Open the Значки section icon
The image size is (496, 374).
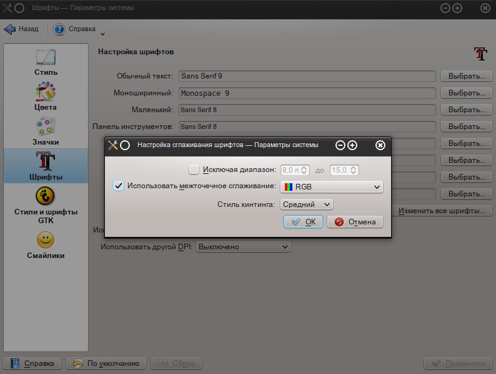point(46,127)
